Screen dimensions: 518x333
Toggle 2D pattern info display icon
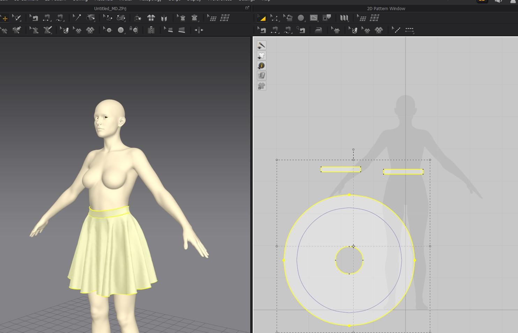[x=261, y=66]
